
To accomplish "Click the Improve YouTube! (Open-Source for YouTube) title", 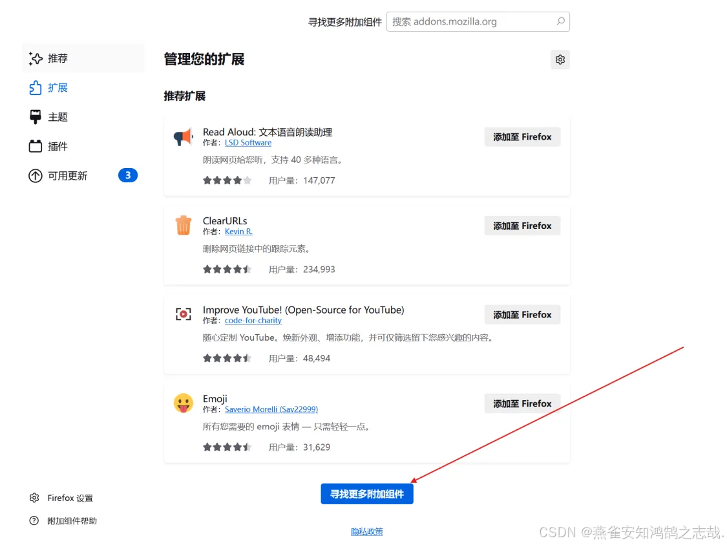I will (303, 310).
